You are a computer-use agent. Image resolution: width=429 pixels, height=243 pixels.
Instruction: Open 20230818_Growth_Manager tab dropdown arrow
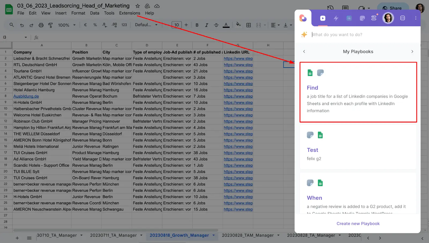214,235
